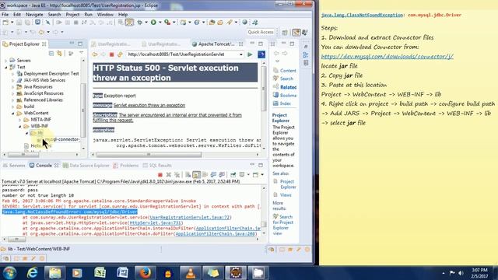This screenshot has width=498, height=280.
Task: Toggle Scroll Lock in Console toolbar
Action: [x=197, y=174]
